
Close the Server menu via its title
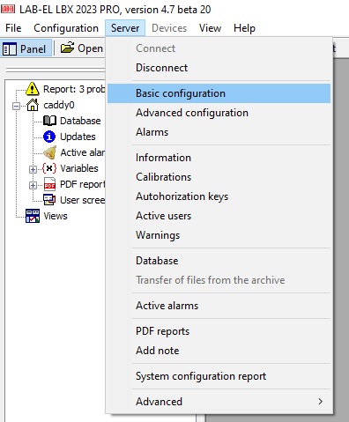(x=125, y=28)
